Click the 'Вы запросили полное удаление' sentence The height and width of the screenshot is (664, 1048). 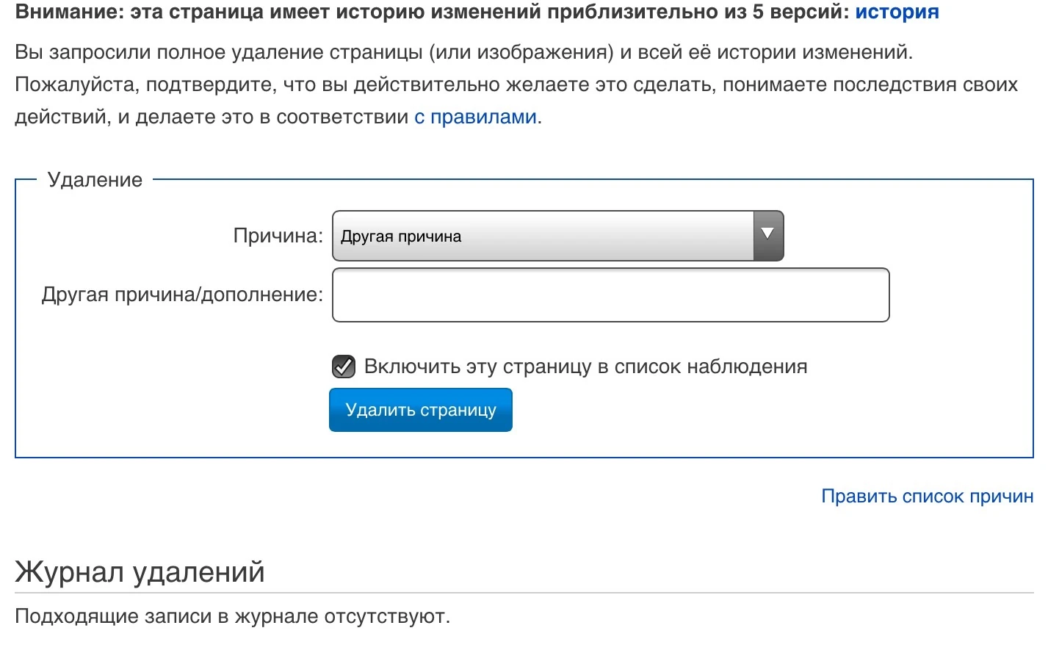pos(220,52)
